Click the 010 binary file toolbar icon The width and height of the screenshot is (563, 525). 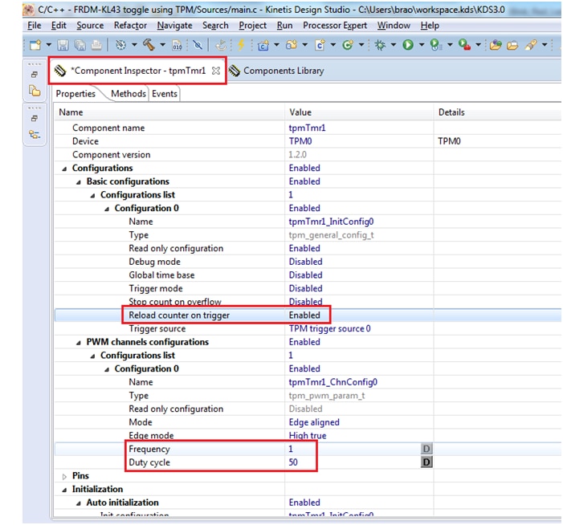[177, 45]
